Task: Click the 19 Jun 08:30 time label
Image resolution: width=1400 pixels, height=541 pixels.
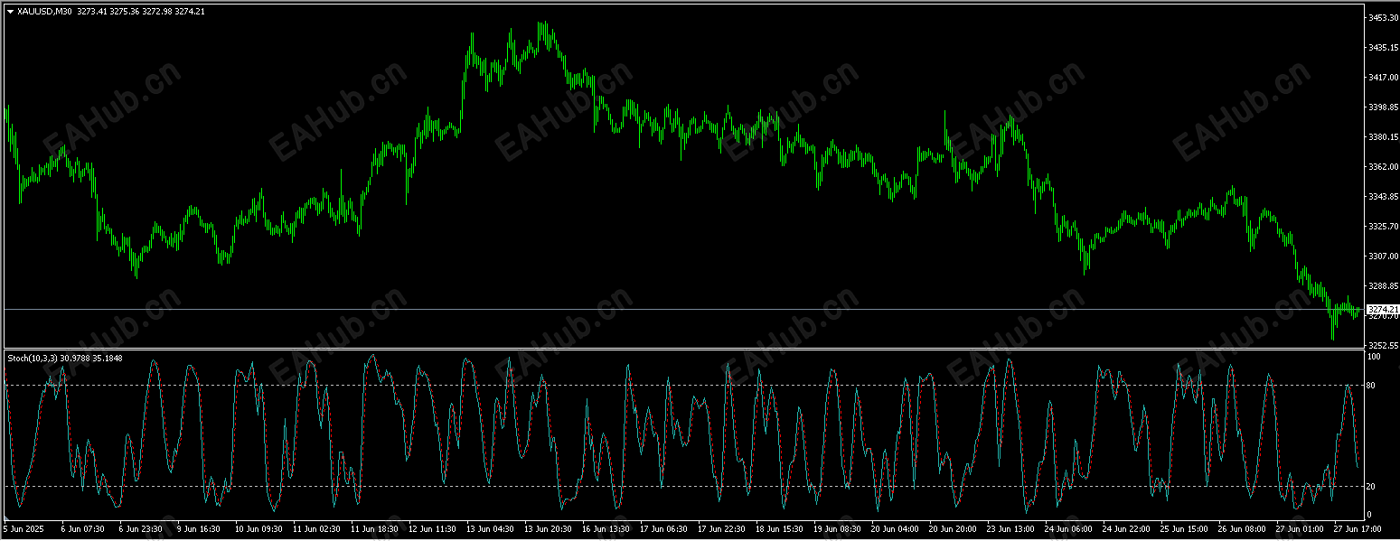Action: [x=837, y=529]
